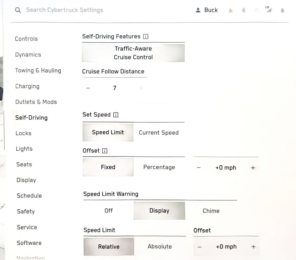Open Bluetooth settings icon
This screenshot has width=296, height=260.
point(243,10)
